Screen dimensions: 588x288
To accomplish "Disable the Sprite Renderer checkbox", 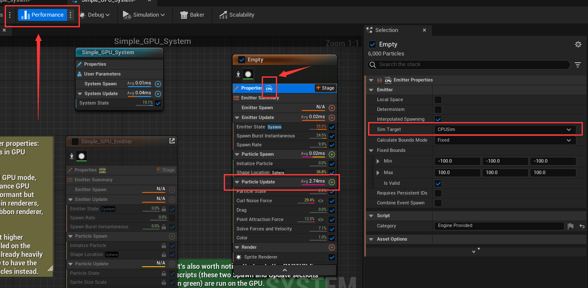I will click(332, 257).
